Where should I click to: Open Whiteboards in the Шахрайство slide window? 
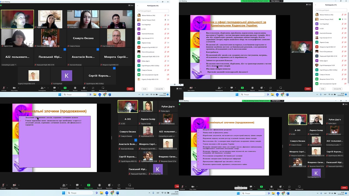(299, 188)
